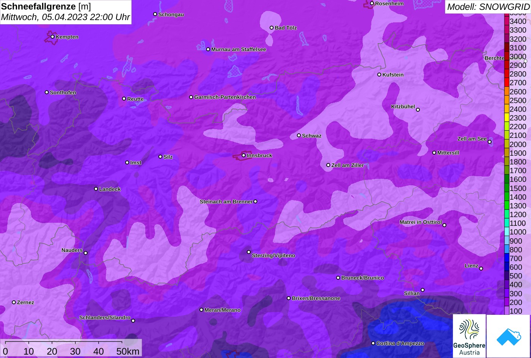Click the Kufstein city marker dot
The width and height of the screenshot is (531, 358).
tap(379, 75)
